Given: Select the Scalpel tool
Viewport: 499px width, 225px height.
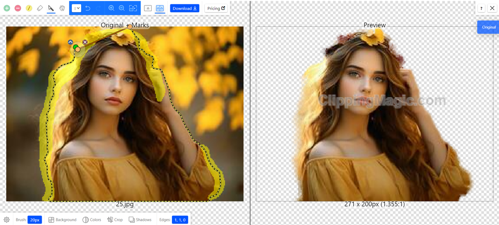Looking at the screenshot, I should click(x=51, y=8).
